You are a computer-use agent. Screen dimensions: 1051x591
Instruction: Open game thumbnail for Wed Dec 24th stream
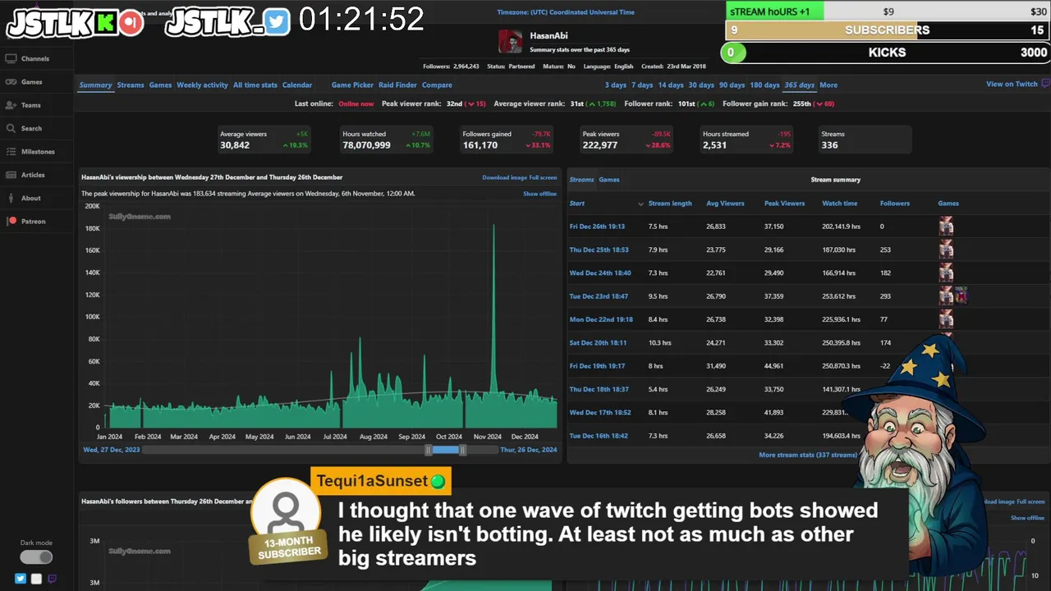point(946,273)
